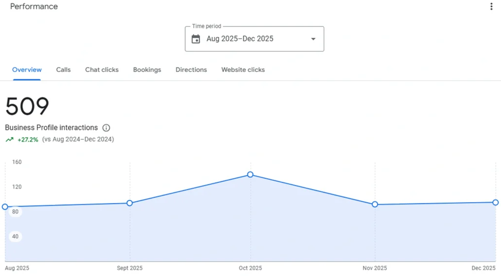Expand the Time period dropdown arrow
Viewport: 501px width, 276px height.
(x=313, y=39)
